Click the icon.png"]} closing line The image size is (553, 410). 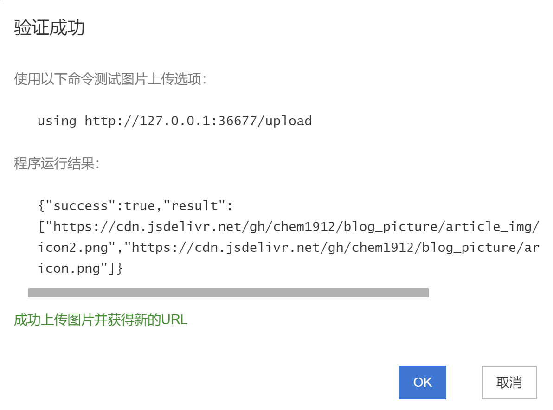tap(80, 269)
